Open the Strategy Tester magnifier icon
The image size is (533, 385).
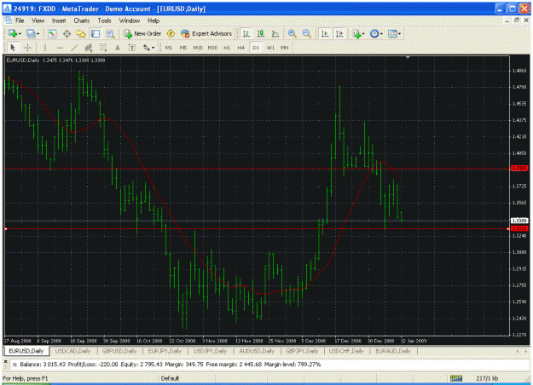click(x=110, y=33)
